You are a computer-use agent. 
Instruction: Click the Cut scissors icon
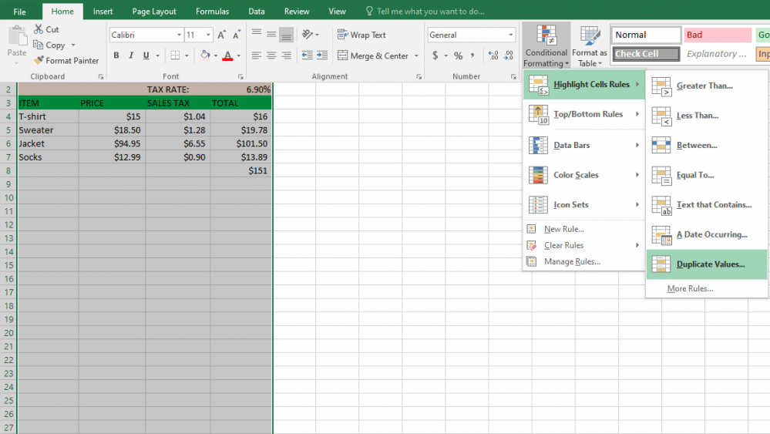(39, 29)
